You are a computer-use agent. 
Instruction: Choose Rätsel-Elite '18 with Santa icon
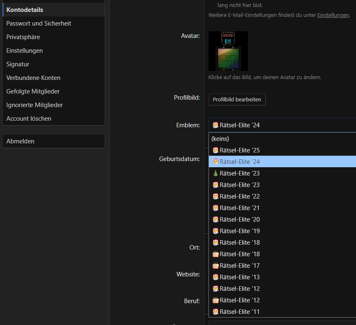pyautogui.click(x=282, y=243)
